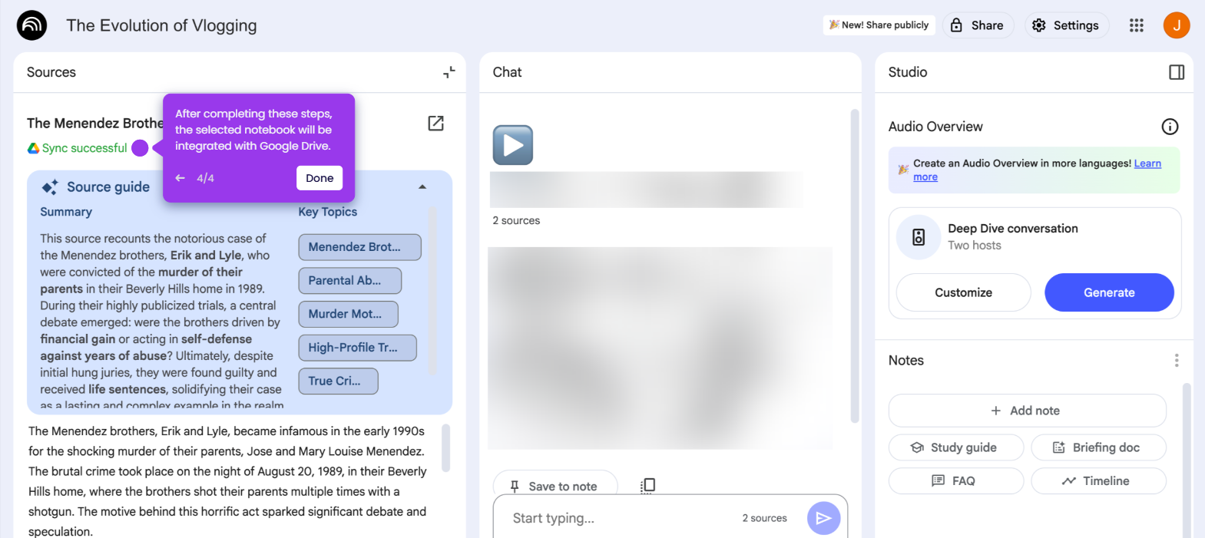Image resolution: width=1205 pixels, height=538 pixels.
Task: Click the source text scrollbar
Action: click(446, 448)
